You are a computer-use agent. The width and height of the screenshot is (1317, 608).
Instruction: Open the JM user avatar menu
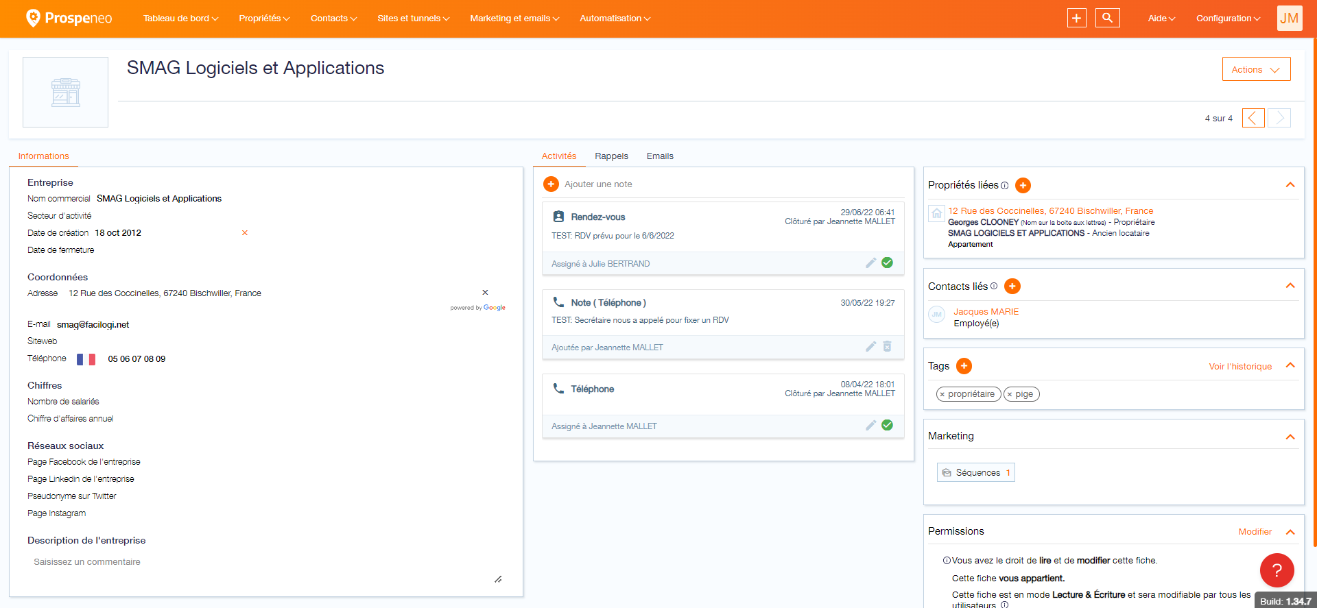click(1290, 19)
